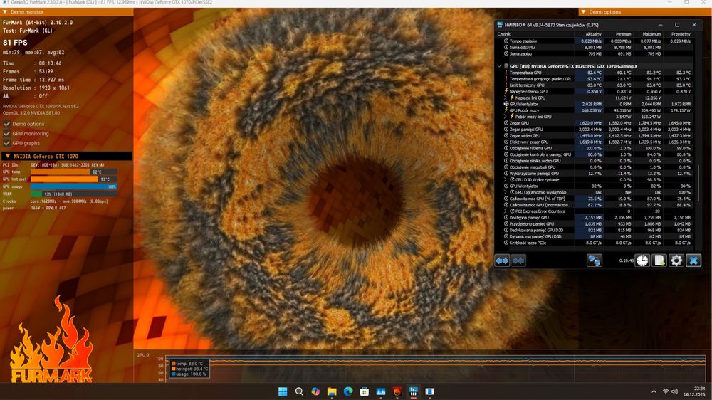Select Szybkość łącza PCIe row

[597, 243]
